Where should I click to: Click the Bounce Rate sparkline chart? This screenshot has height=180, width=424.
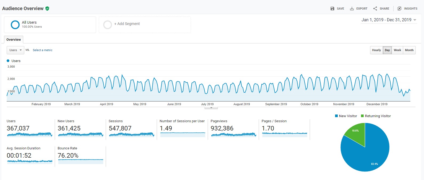point(81,161)
